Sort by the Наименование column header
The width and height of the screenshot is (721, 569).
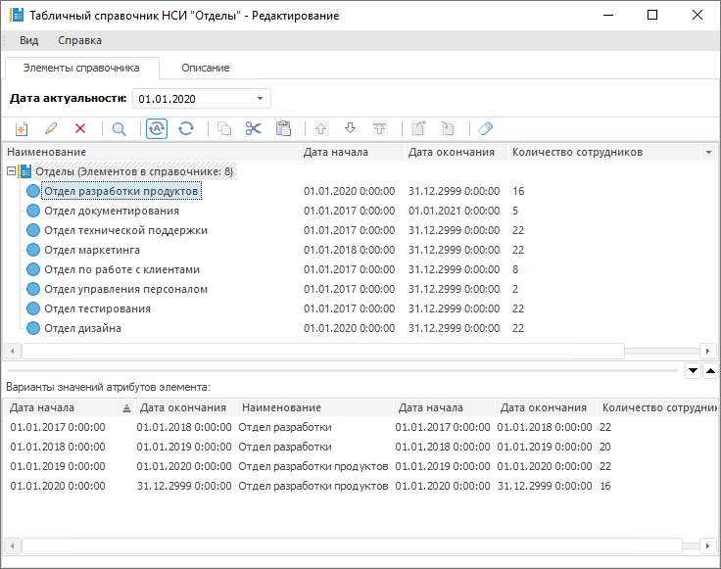pyautogui.click(x=147, y=152)
